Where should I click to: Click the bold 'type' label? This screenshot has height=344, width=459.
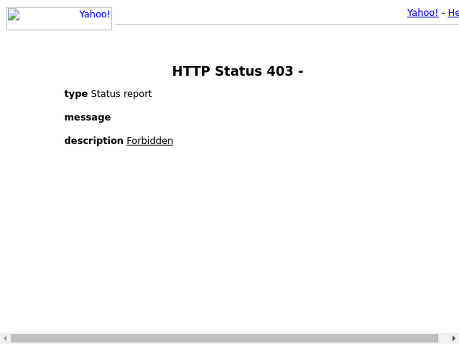(76, 94)
